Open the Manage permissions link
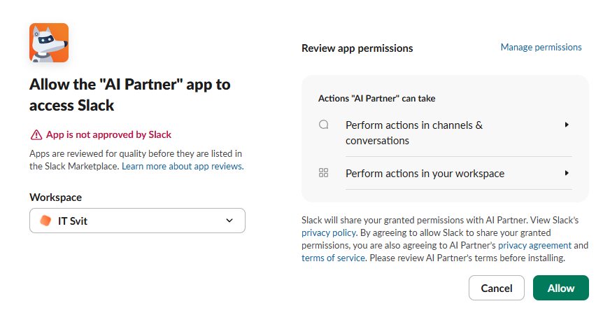This screenshot has width=610, height=320. coord(541,47)
